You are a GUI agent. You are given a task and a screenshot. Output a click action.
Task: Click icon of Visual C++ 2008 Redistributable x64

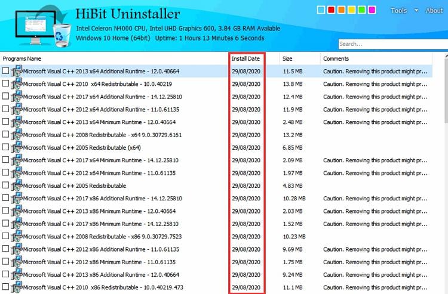point(17,135)
